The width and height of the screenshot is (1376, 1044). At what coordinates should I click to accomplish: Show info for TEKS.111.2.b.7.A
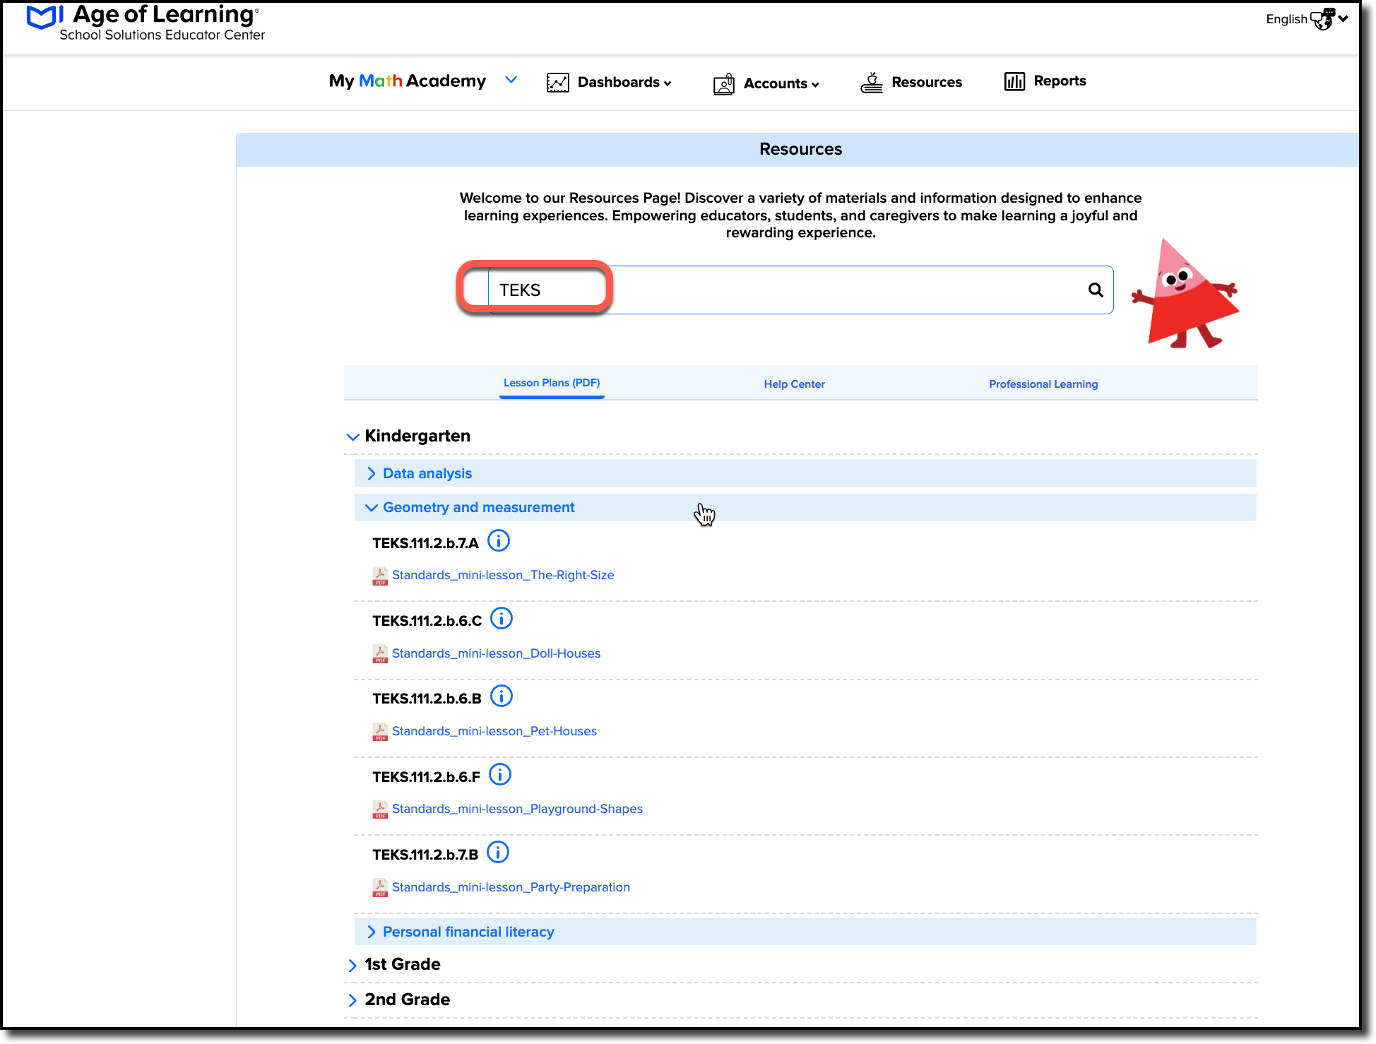tap(499, 541)
